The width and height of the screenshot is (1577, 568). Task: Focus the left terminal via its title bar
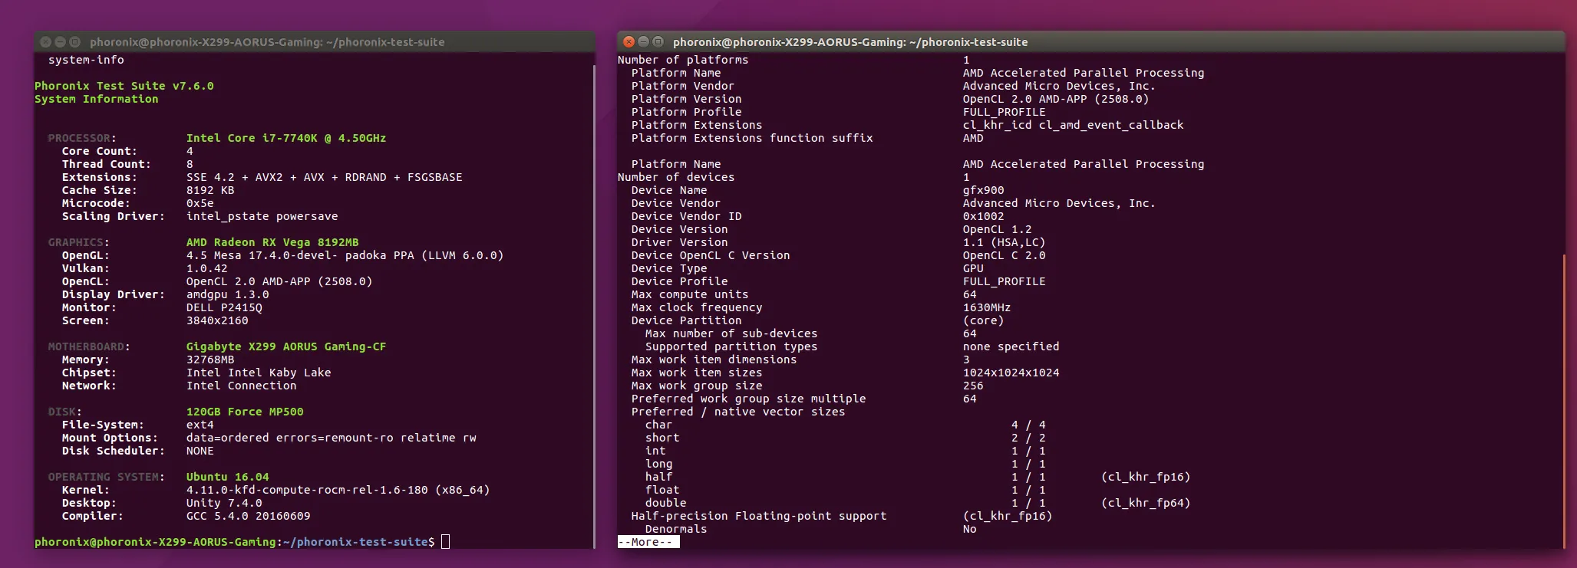pos(266,42)
